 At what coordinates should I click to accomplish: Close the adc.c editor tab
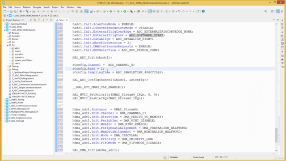point(67,20)
